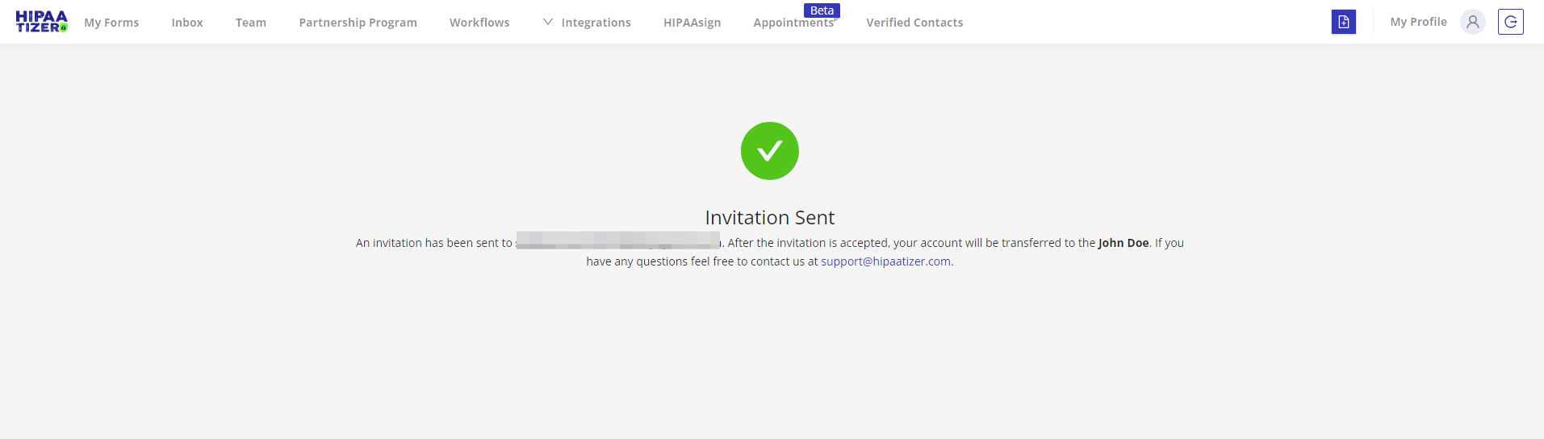Open the support@hipaatizer.com email link
Viewport: 1544px width, 439px height.
(x=885, y=261)
